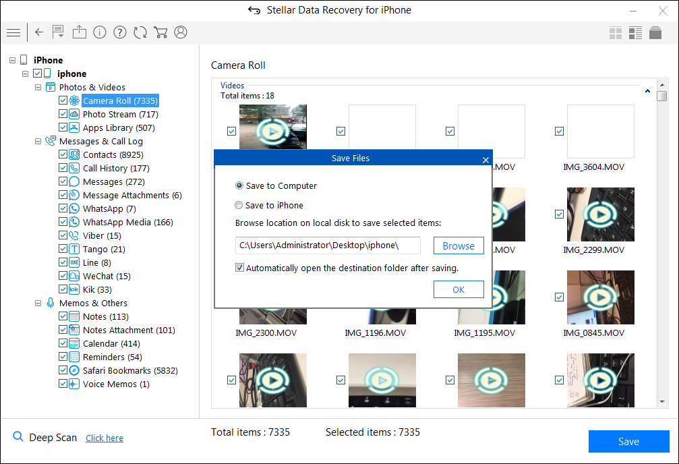Viewport: 679px width, 464px height.
Task: Select Calendar (414) tree item
Action: [x=111, y=343]
